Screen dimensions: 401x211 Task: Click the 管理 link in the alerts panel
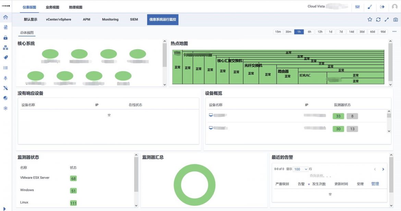point(375,184)
